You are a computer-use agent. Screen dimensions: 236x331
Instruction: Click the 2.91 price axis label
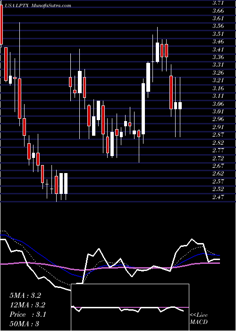coord(218,127)
